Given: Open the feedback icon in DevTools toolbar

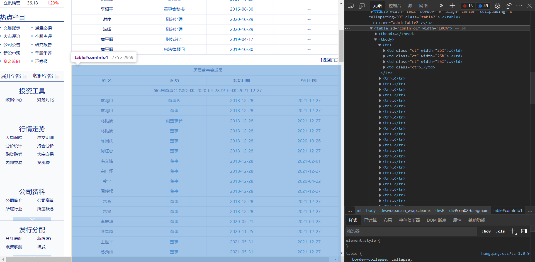Looking at the screenshot, I should (509, 6).
